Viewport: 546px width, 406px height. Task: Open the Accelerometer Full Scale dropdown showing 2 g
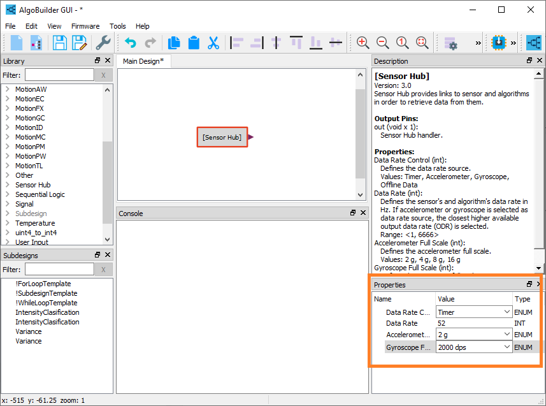tap(474, 335)
